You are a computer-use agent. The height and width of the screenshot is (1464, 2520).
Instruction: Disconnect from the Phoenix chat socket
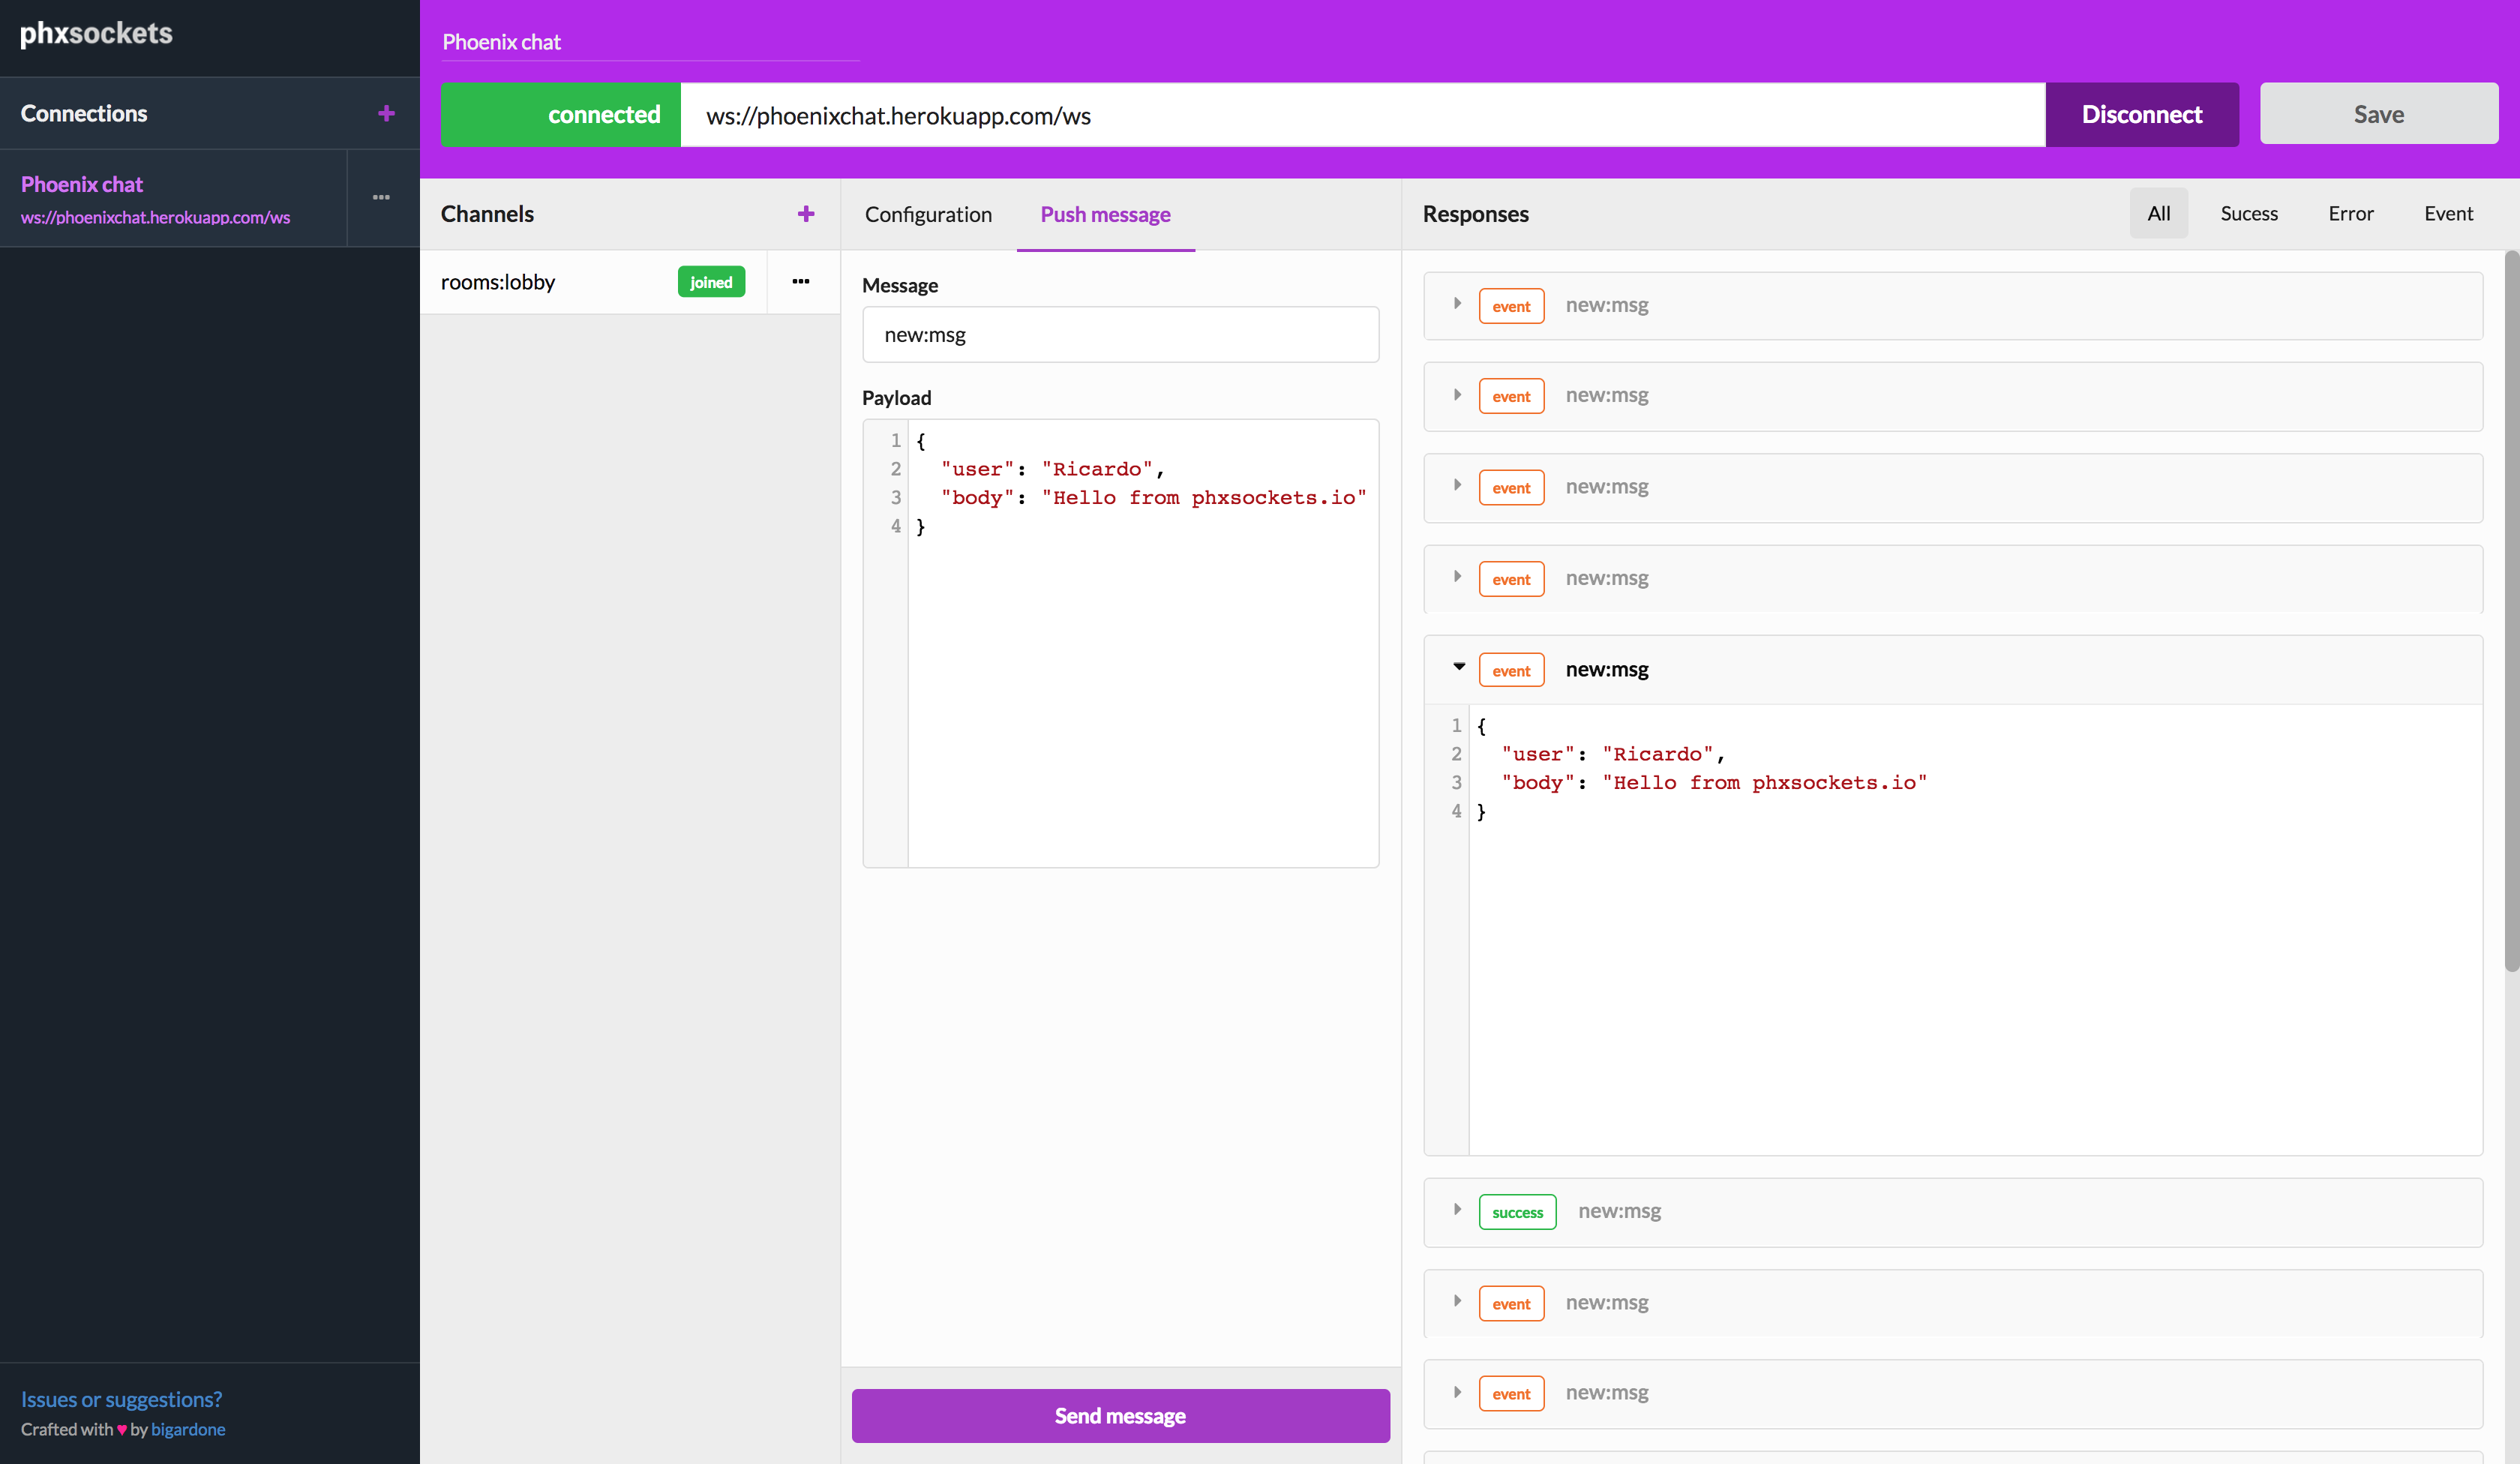click(x=2142, y=114)
